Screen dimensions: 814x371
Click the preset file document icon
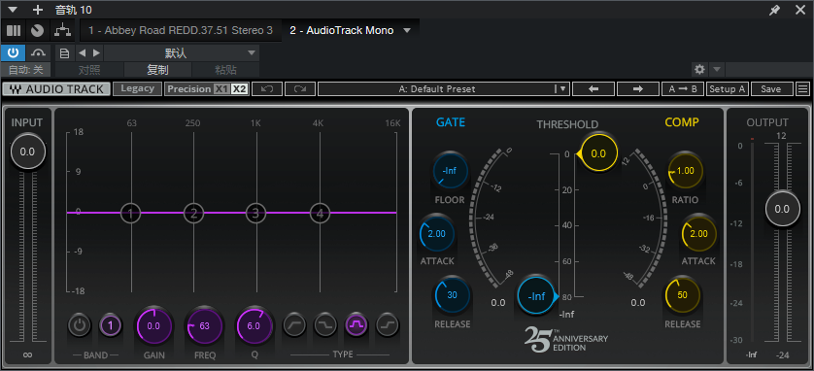pyautogui.click(x=64, y=52)
